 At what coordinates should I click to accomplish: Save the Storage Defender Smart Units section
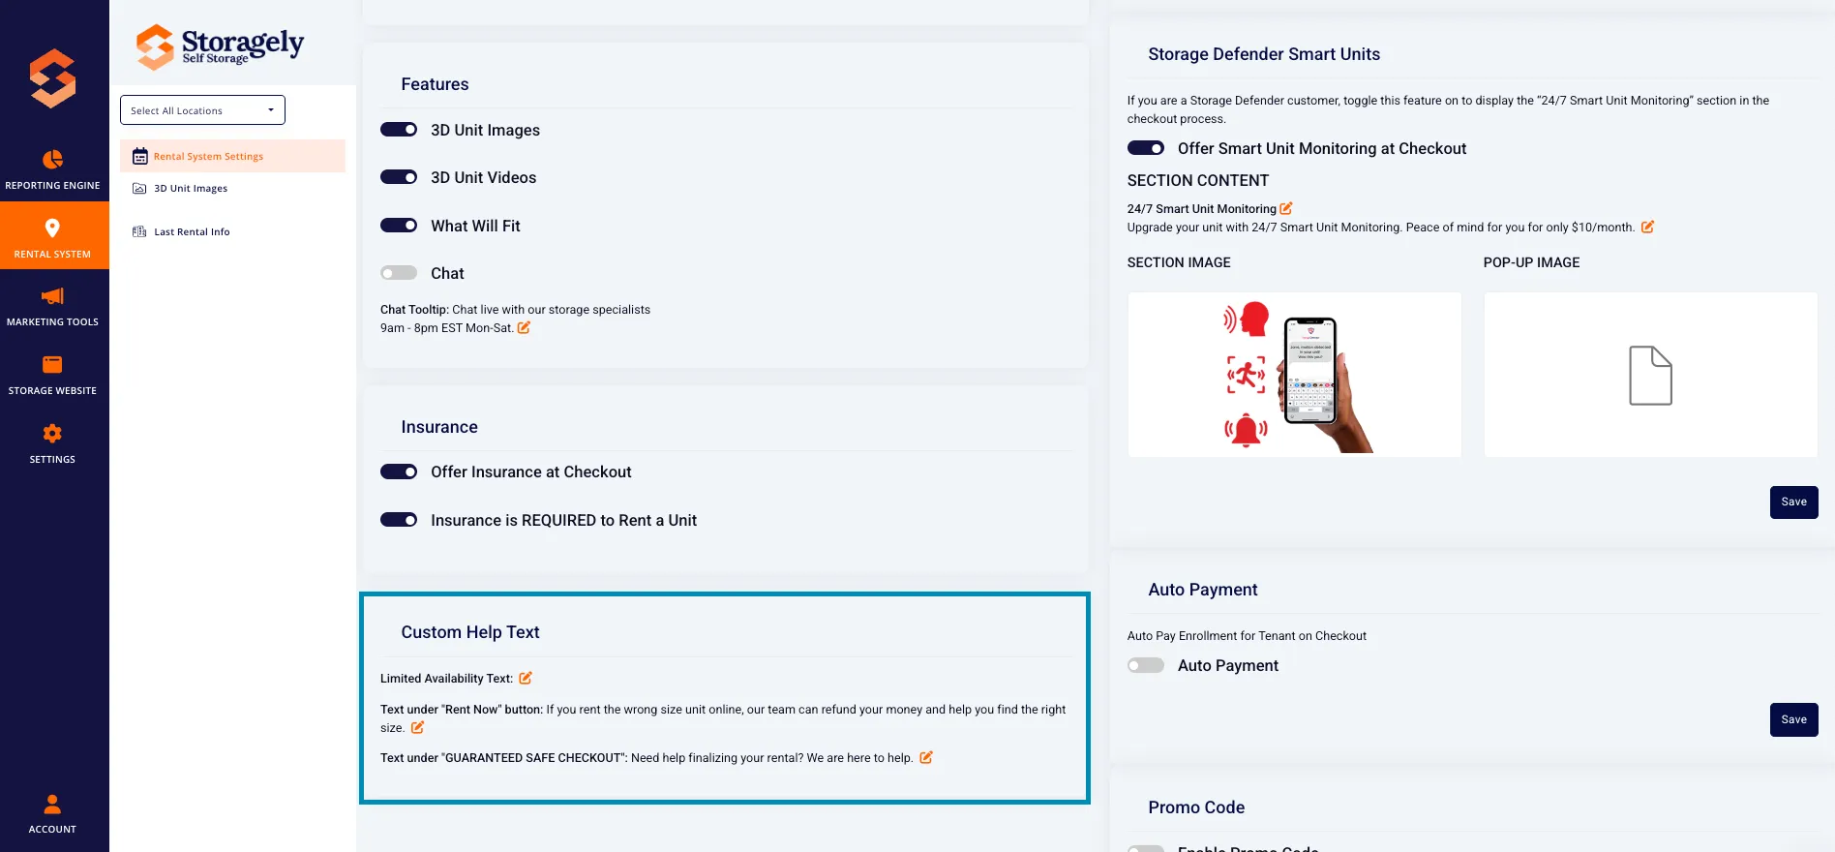(1793, 502)
